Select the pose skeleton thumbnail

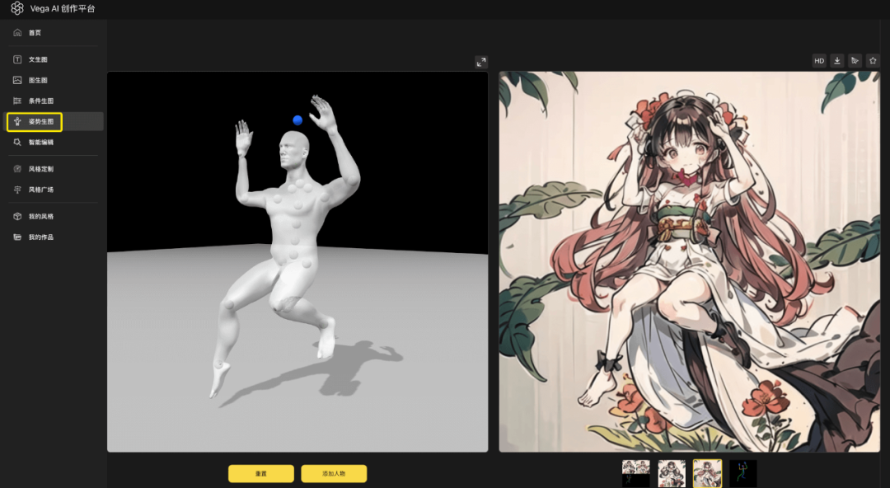(743, 473)
